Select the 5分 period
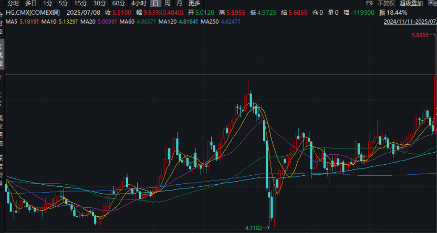Viewport: 437px width, 233px height. click(63, 3)
